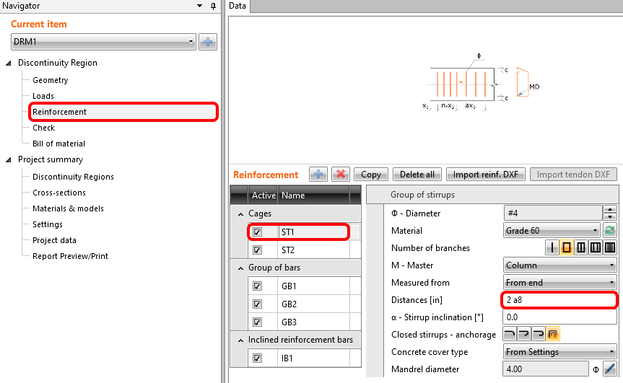Toggle GB1 active checkbox

(258, 286)
